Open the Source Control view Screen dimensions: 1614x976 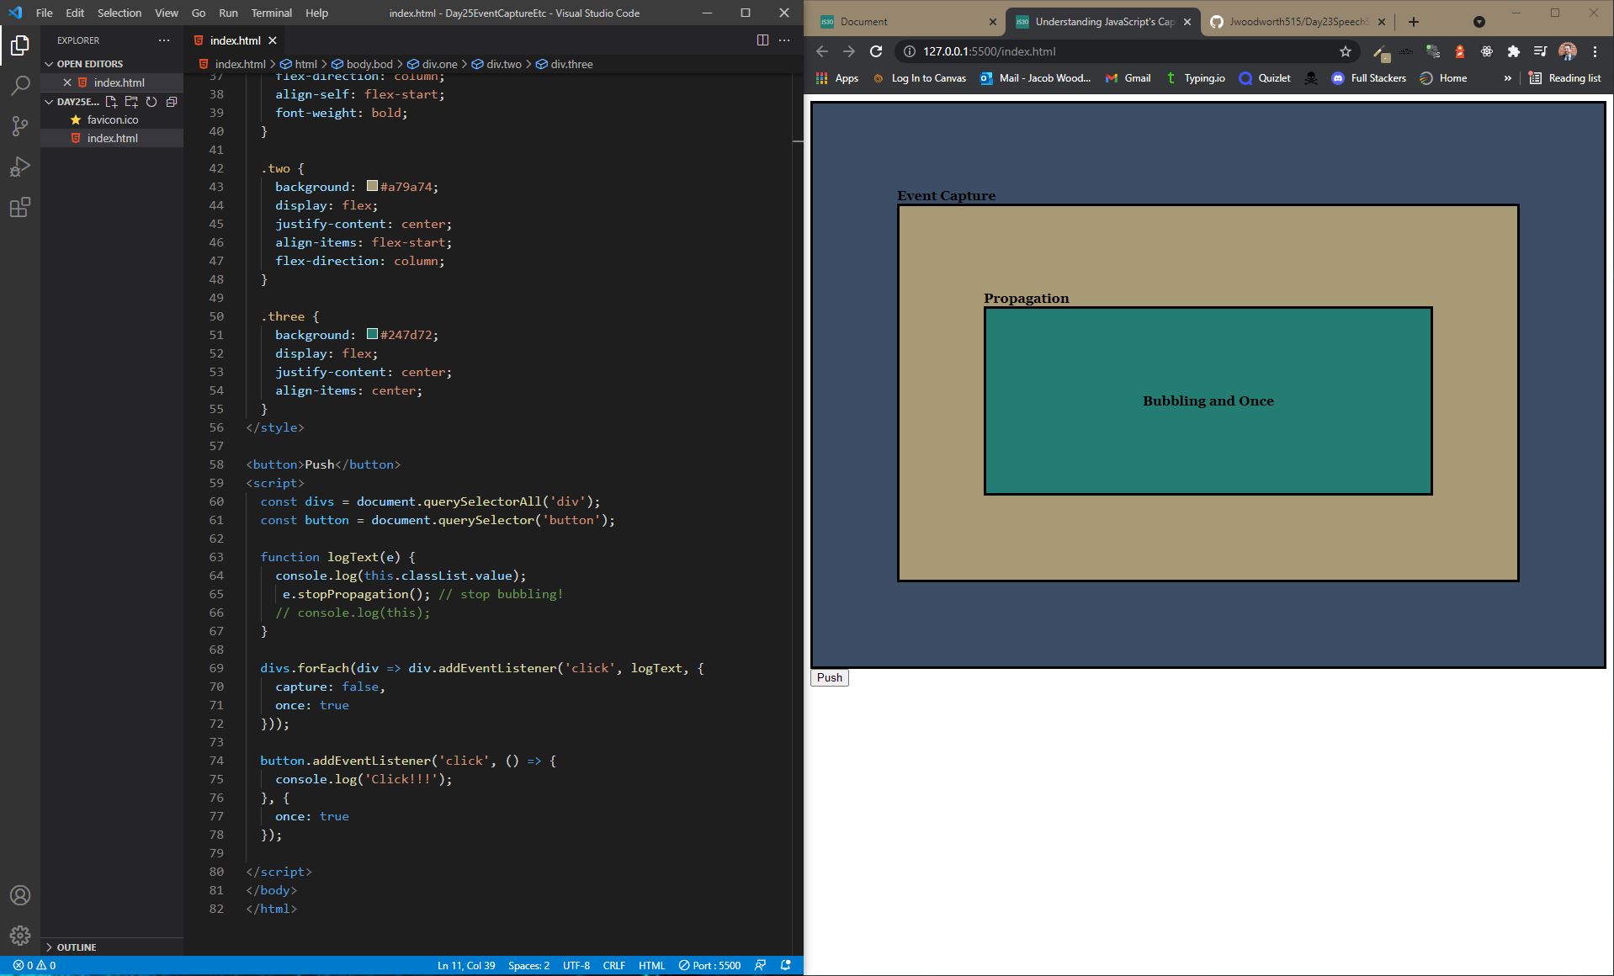20,126
